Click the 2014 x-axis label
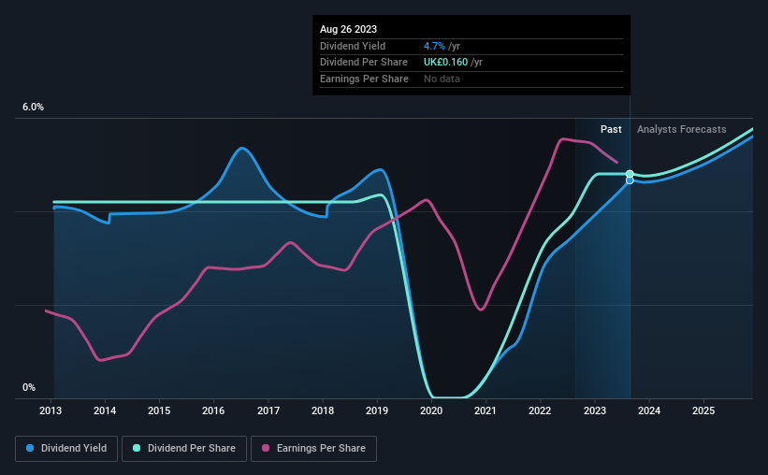The height and width of the screenshot is (475, 768). pos(105,410)
